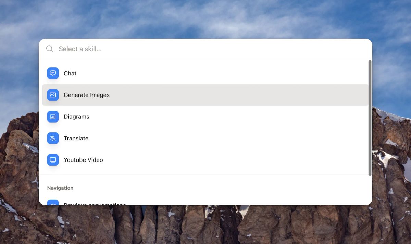
Task: Click the magnifying glass search icon
Action: click(50, 49)
